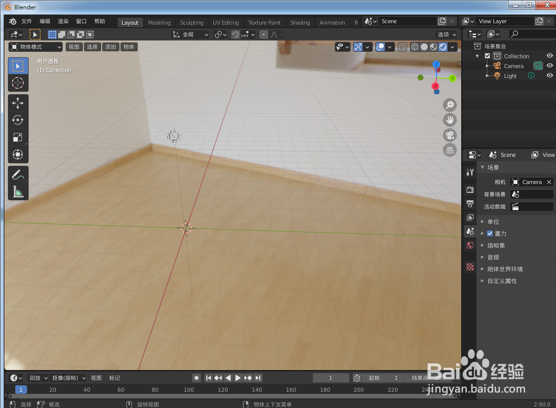The image size is (556, 408).
Task: Select the Move tool in the toolbar
Action: tap(18, 103)
